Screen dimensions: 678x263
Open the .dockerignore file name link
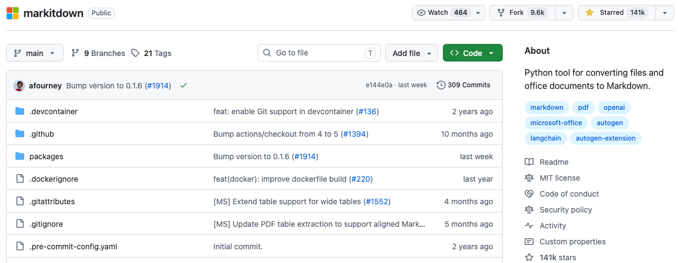tap(54, 179)
